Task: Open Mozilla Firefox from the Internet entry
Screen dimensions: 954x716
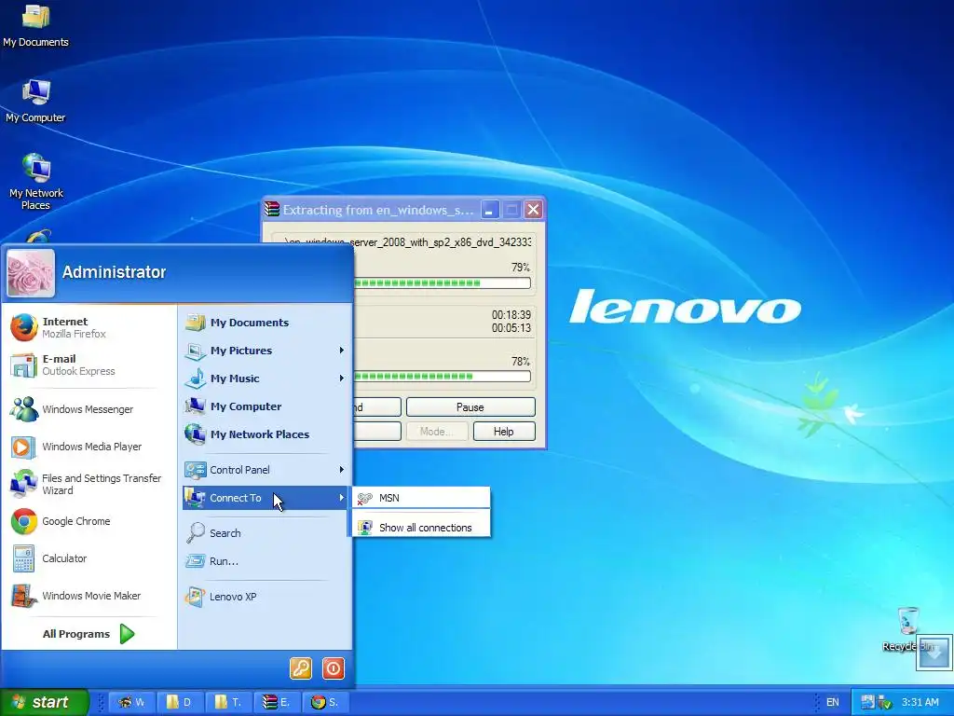Action: (90, 327)
